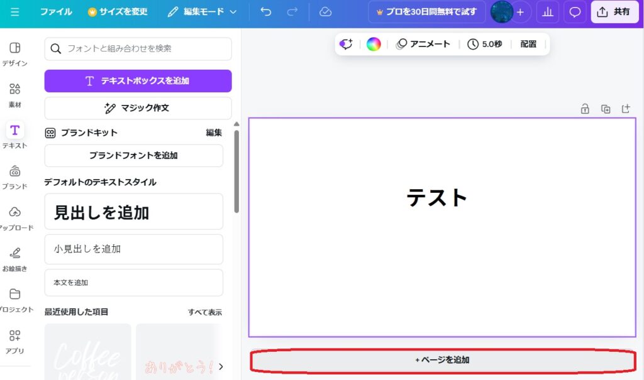This screenshot has width=644, height=380.
Task: Click the duplicate page icon
Action: point(606,109)
